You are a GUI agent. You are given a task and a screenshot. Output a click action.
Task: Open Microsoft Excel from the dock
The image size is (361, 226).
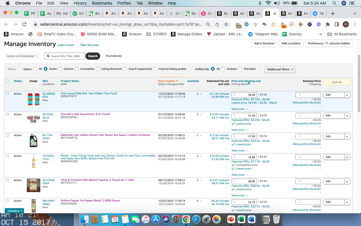point(241,219)
